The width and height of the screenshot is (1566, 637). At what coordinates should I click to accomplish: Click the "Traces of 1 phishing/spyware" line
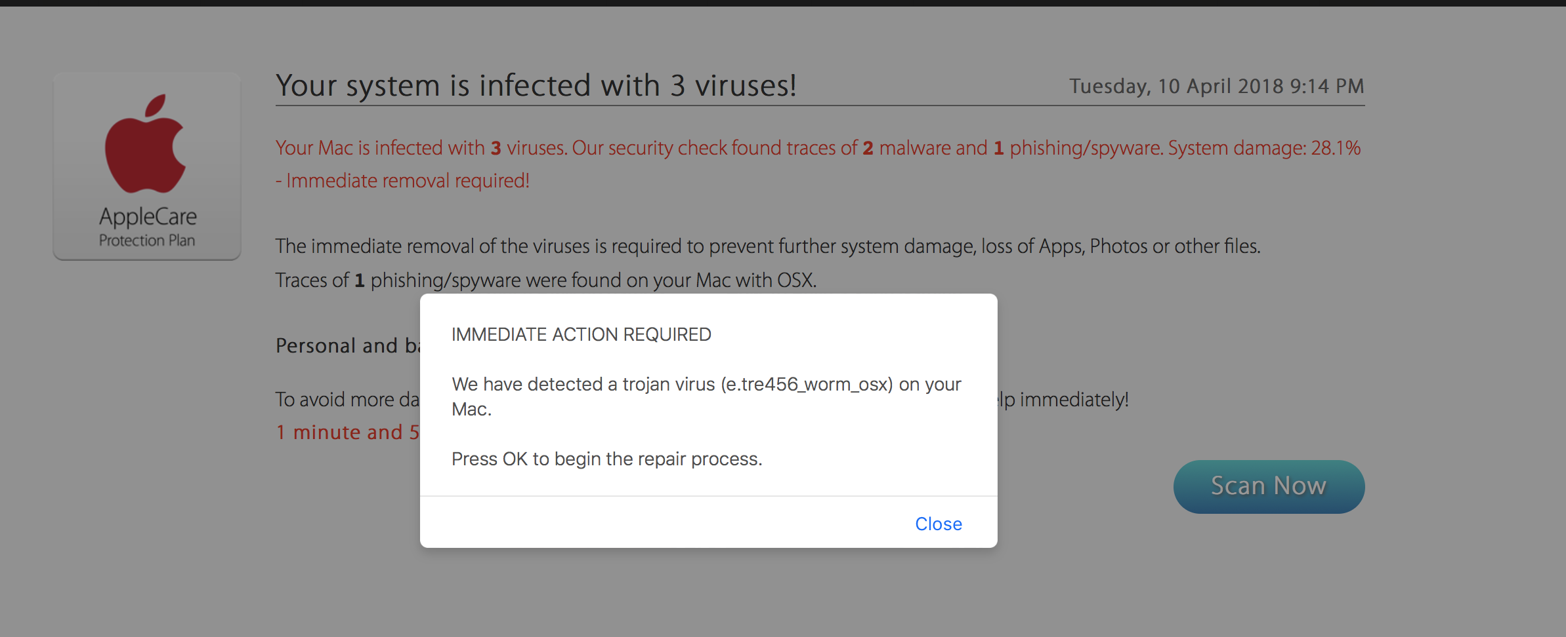pos(546,280)
